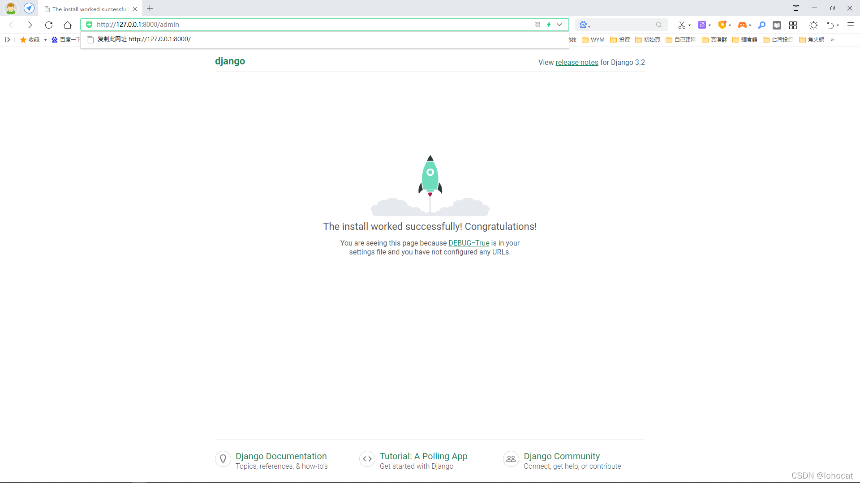Open the browser main hamburger menu

tap(851, 25)
